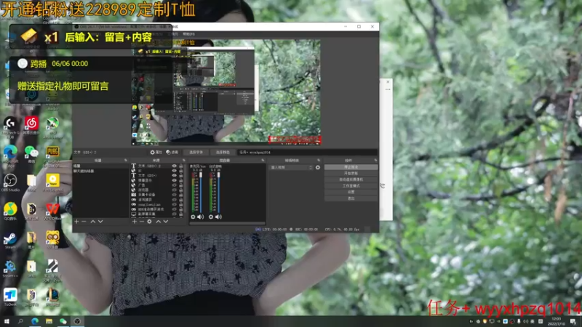This screenshot has width=582, height=327.
Task: Open the Windows Start menu
Action: 7,321
